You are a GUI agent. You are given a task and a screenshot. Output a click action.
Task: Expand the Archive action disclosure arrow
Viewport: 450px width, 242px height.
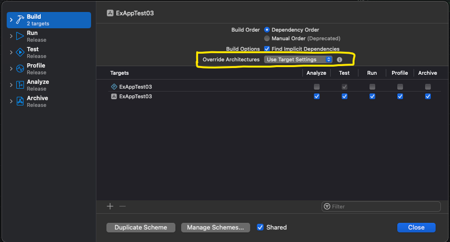tap(11, 102)
